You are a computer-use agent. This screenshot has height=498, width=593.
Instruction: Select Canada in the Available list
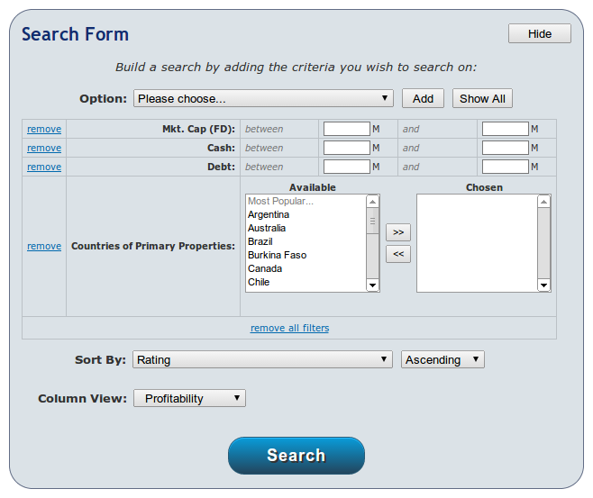(x=265, y=268)
